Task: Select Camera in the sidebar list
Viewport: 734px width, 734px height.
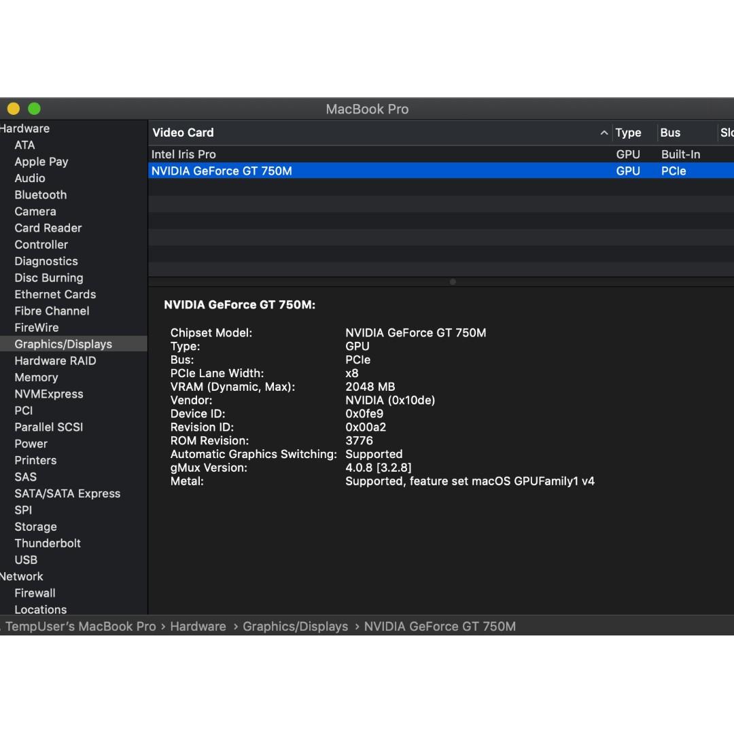Action: pyautogui.click(x=35, y=211)
